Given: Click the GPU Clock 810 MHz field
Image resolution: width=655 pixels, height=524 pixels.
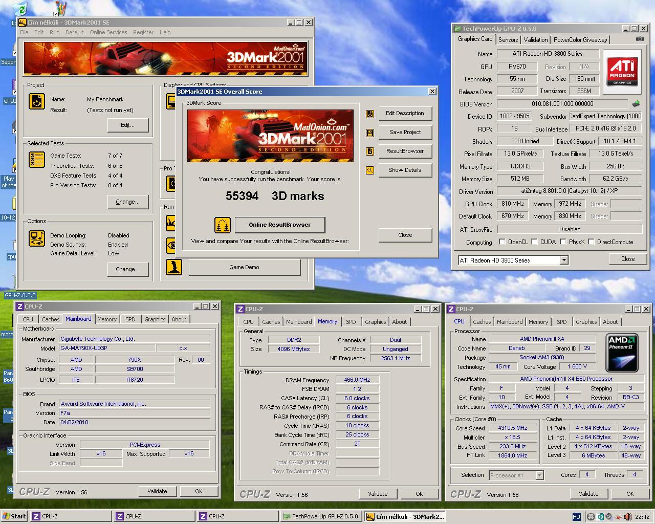Looking at the screenshot, I should click(x=512, y=204).
